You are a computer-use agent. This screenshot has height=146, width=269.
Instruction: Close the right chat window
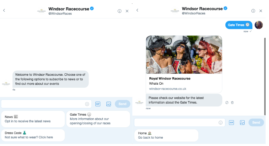pos(261,11)
